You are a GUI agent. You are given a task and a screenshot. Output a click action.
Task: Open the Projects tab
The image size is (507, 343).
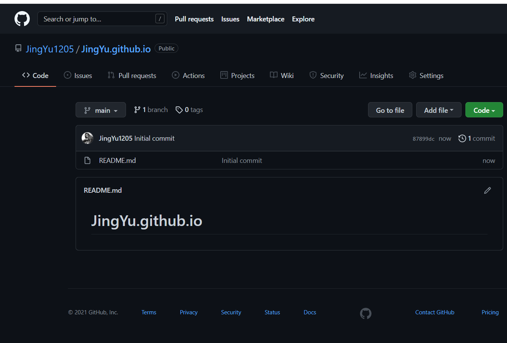pyautogui.click(x=237, y=76)
